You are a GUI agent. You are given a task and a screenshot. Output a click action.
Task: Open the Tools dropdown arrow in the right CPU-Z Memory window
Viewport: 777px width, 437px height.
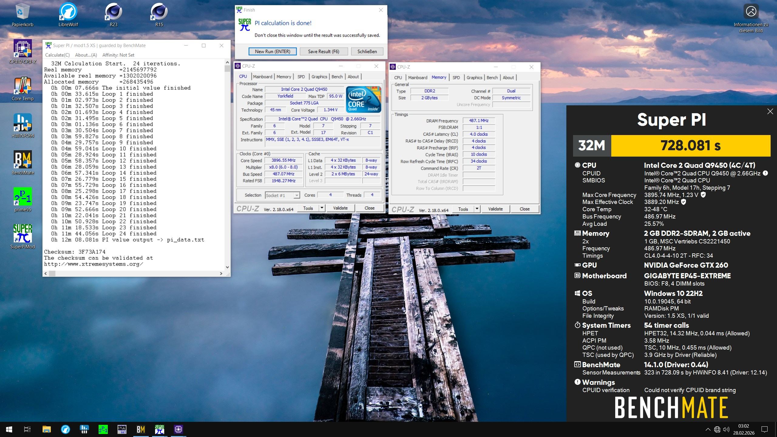(x=477, y=209)
